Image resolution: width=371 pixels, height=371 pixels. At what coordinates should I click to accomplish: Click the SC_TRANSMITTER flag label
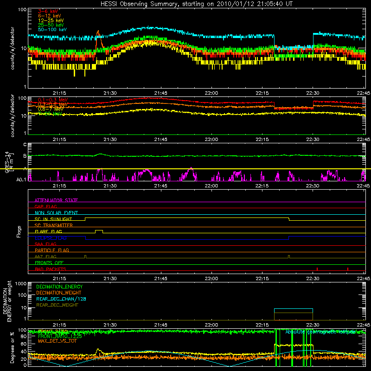tap(54, 225)
